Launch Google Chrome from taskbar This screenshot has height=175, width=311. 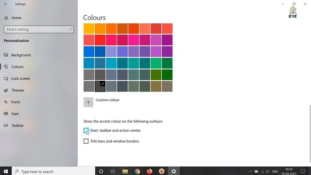click(137, 171)
